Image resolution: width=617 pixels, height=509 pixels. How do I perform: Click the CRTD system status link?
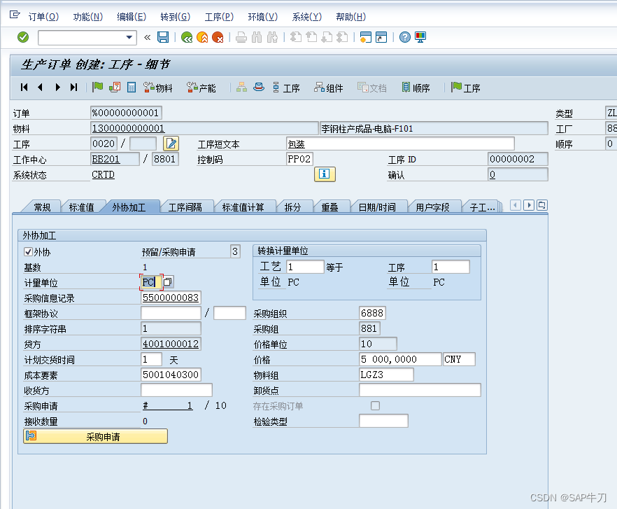(103, 174)
